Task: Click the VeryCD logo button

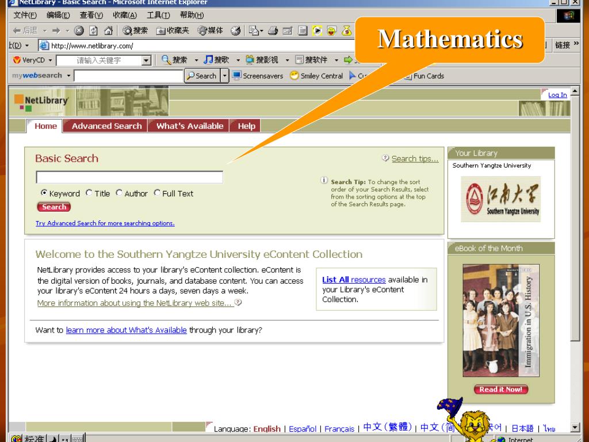Action: (28, 60)
